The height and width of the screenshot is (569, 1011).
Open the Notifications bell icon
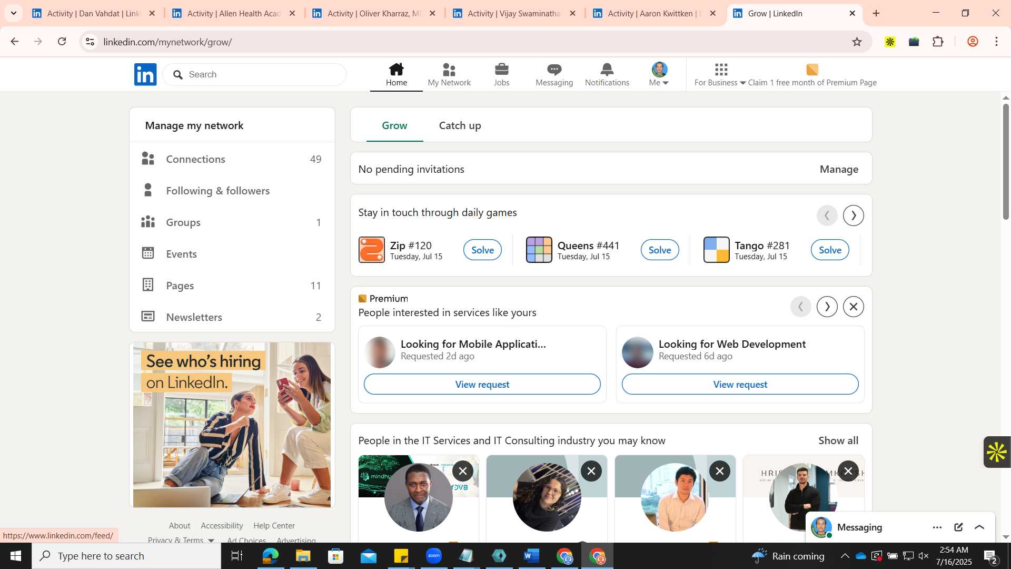pos(607,74)
